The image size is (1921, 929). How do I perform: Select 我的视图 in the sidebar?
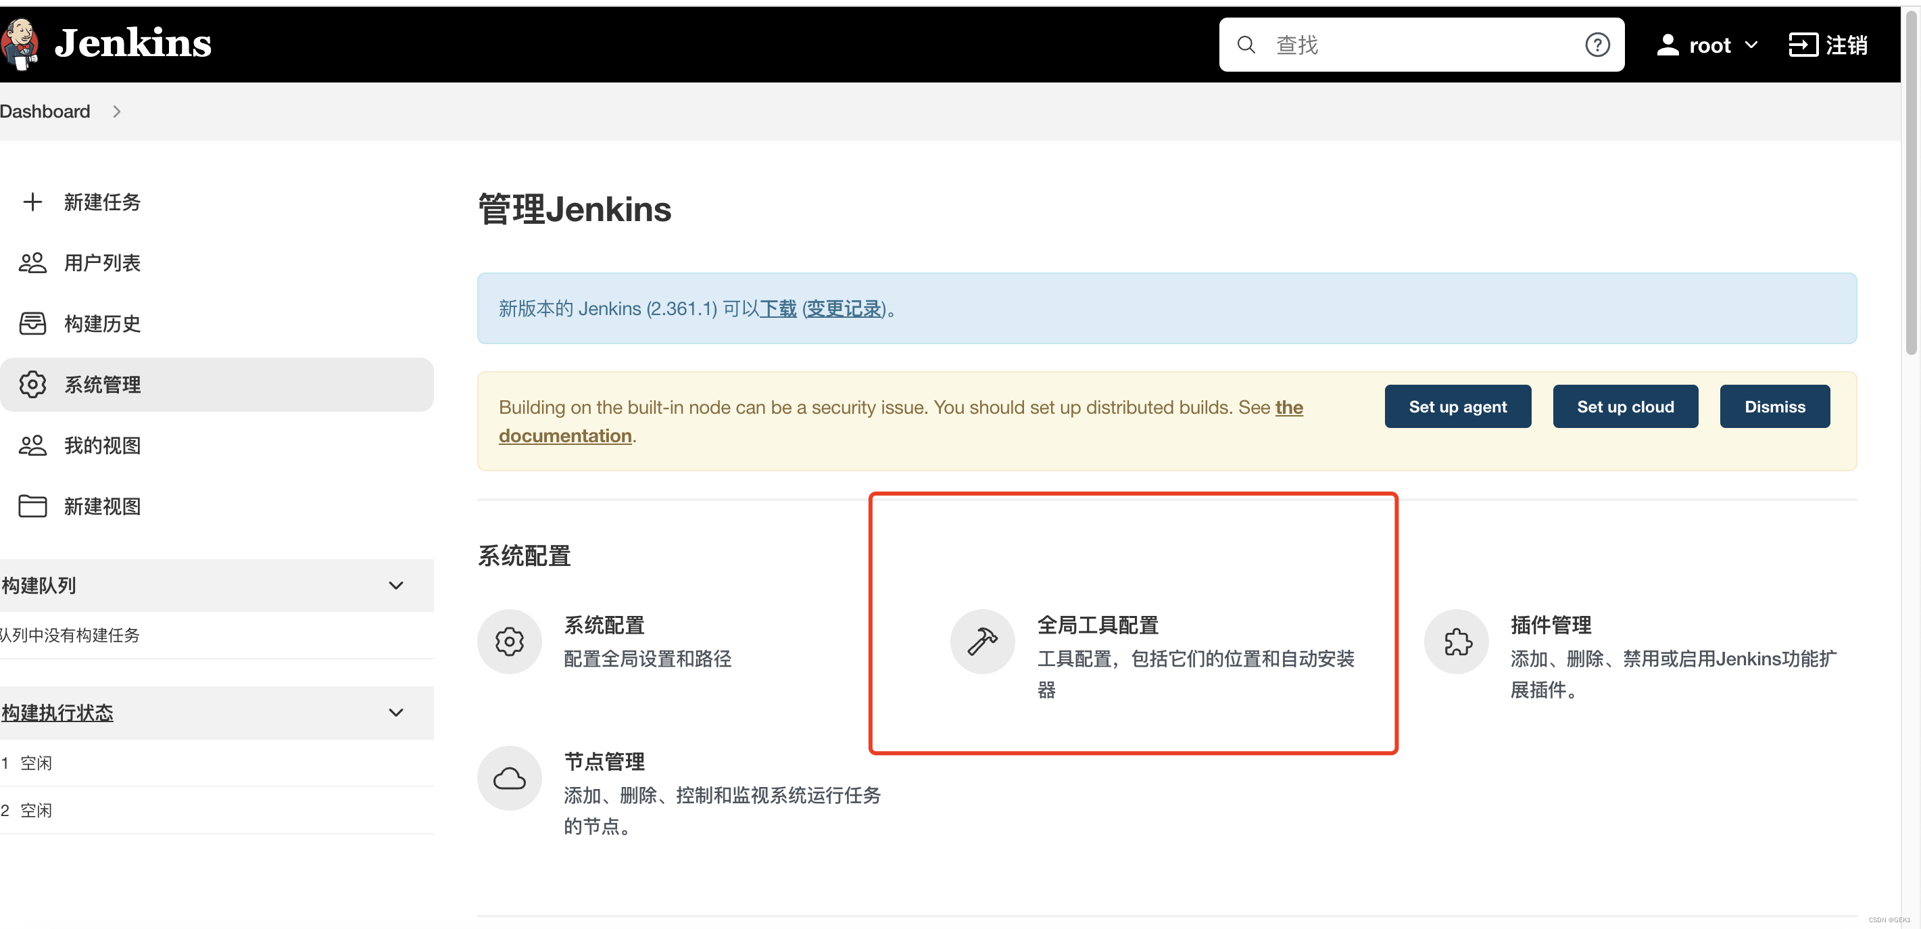click(101, 446)
